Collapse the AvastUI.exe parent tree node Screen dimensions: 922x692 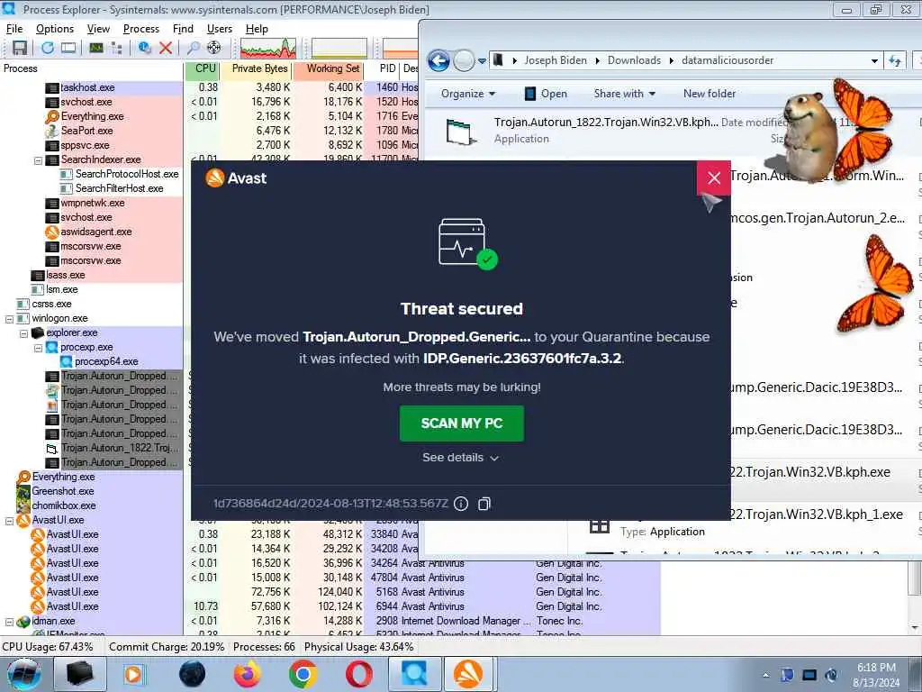(x=9, y=521)
